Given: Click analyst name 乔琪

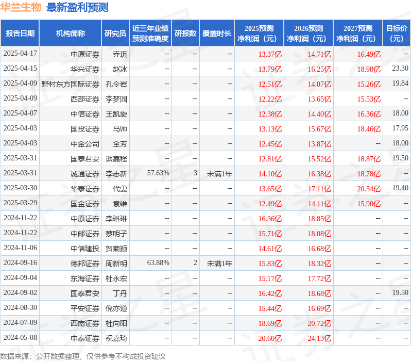Looking at the screenshot, I should [120, 54].
